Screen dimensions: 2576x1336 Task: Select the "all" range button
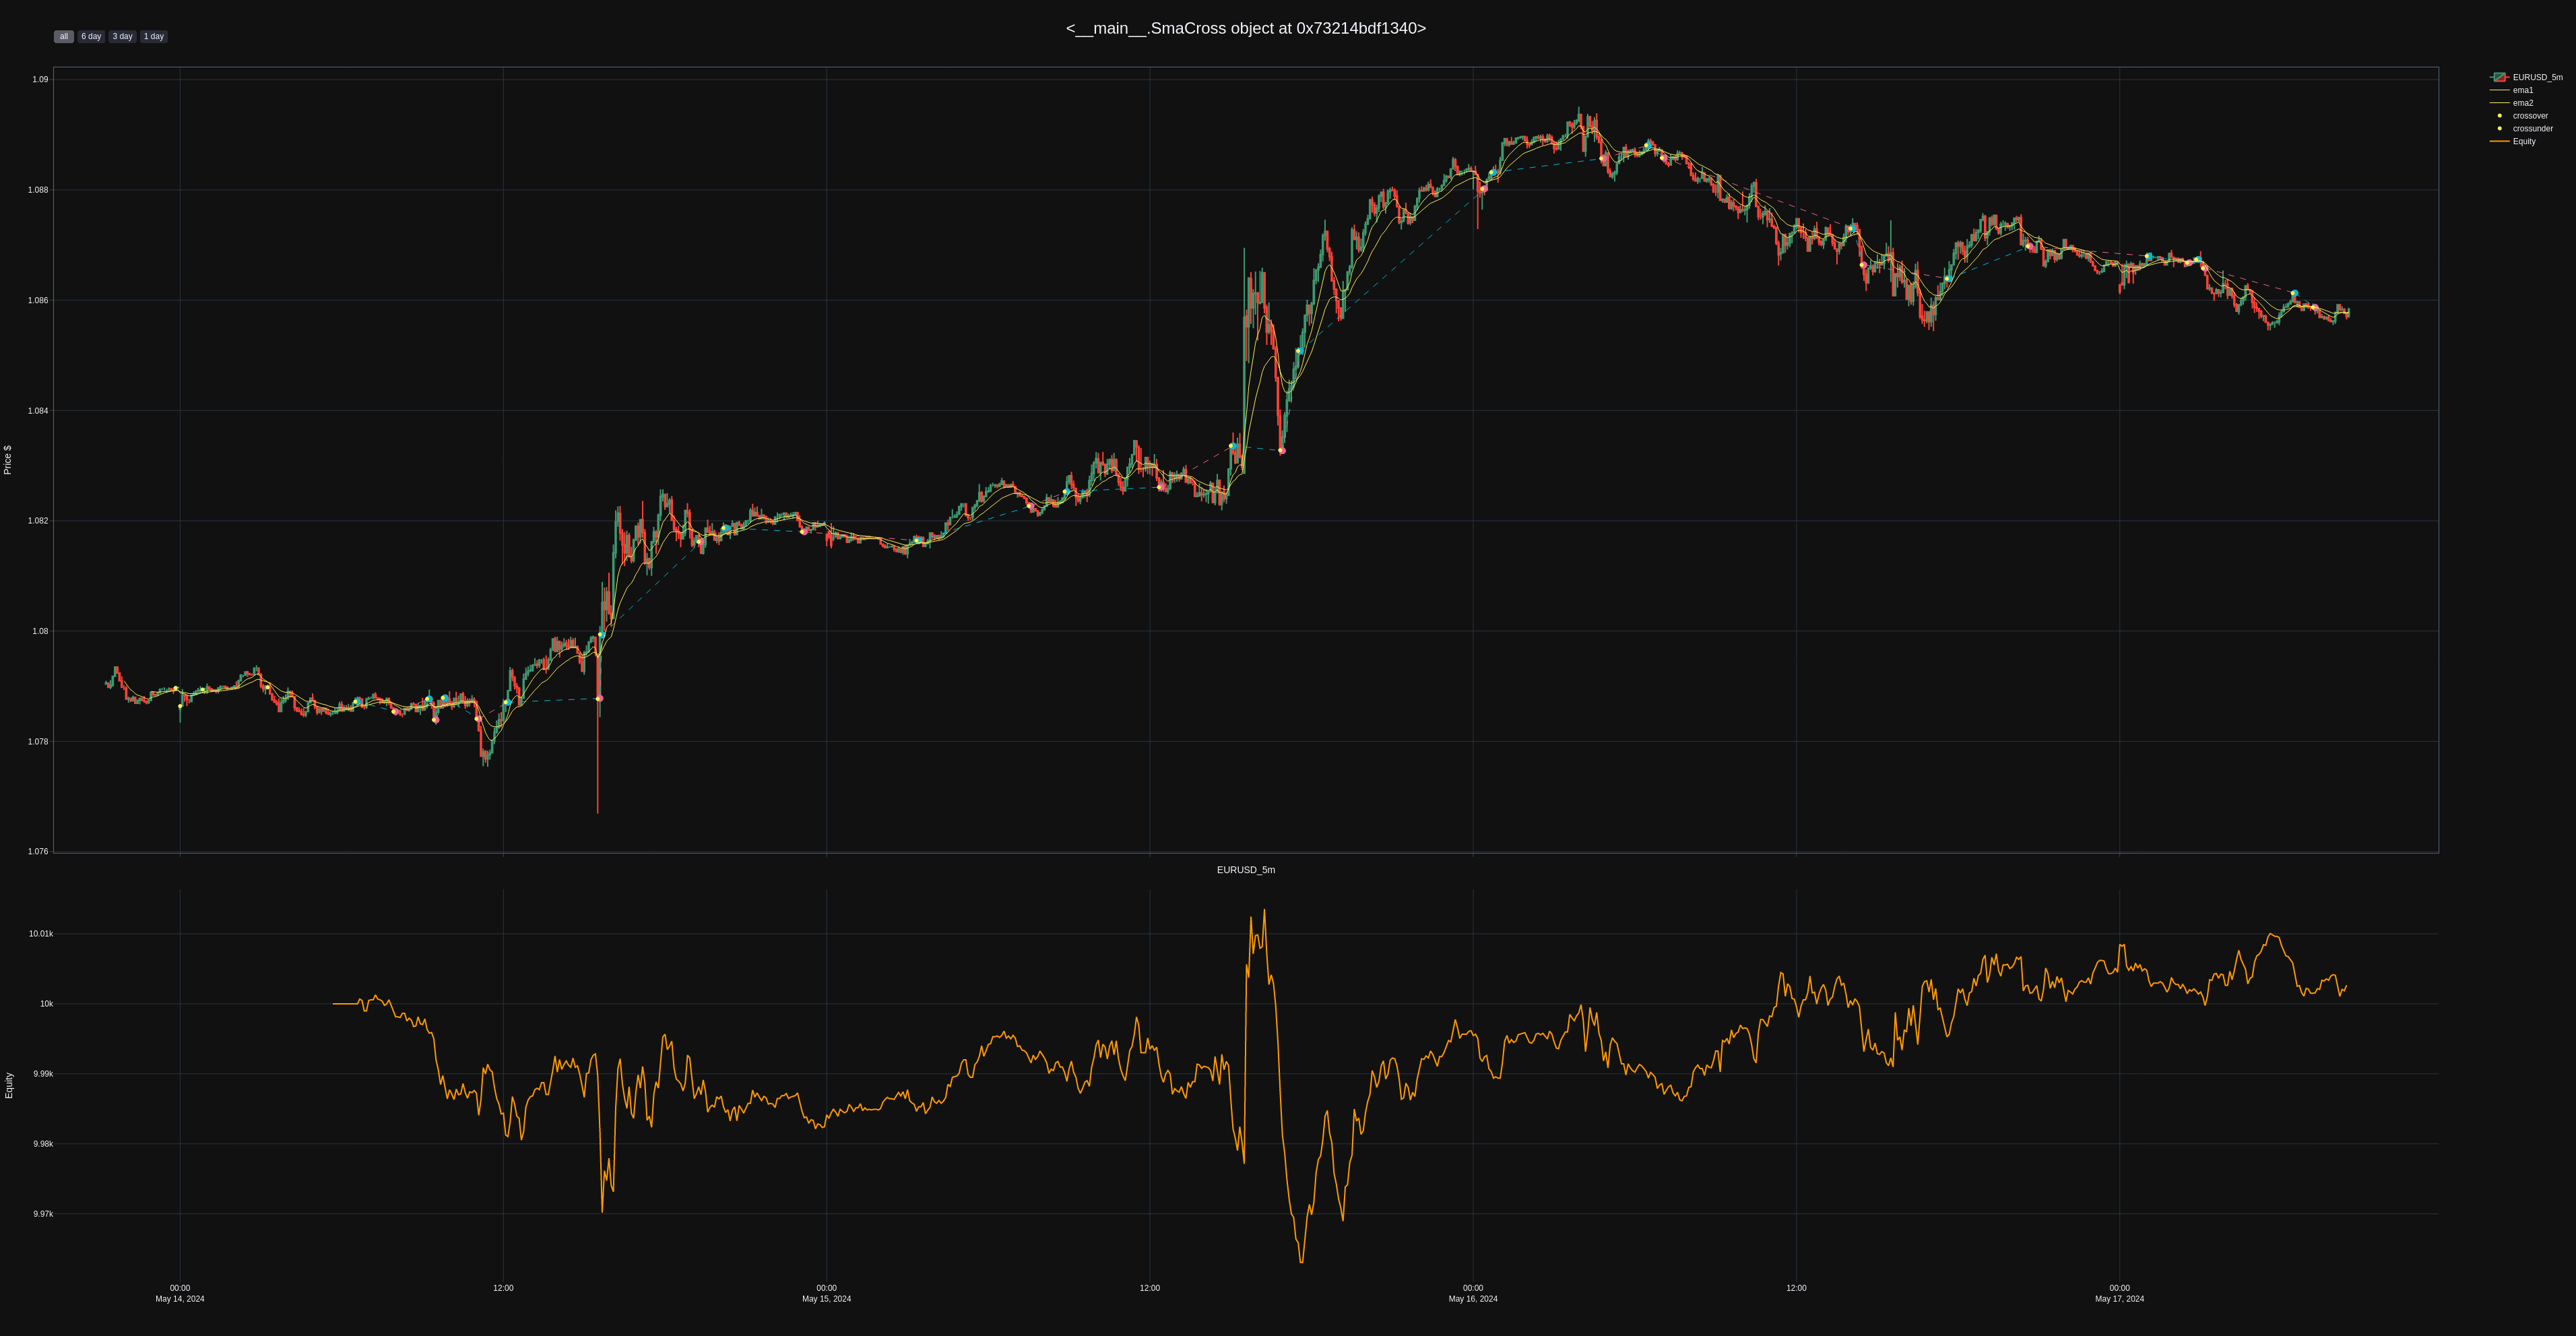tap(63, 37)
